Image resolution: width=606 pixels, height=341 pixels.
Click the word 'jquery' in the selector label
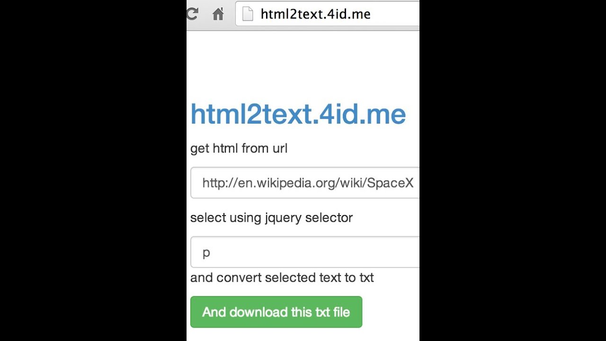pyautogui.click(x=283, y=218)
